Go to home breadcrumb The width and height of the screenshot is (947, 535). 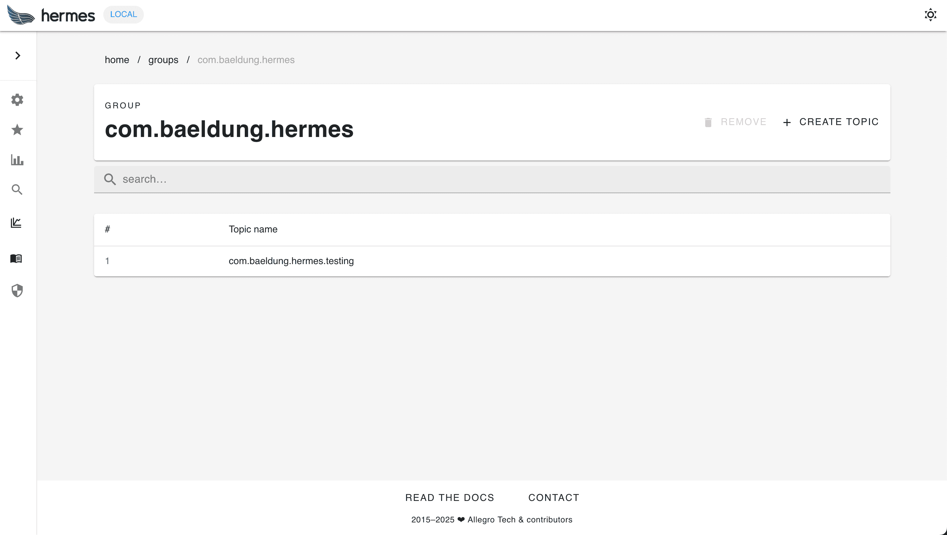(x=117, y=60)
